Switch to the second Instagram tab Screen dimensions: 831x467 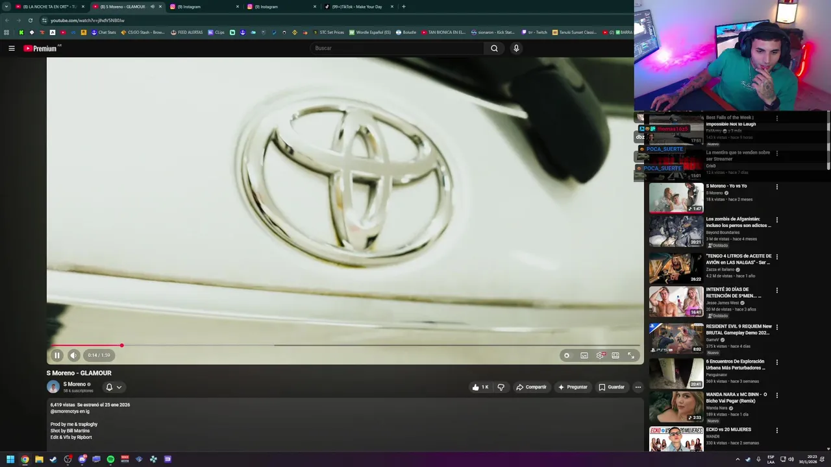click(281, 6)
